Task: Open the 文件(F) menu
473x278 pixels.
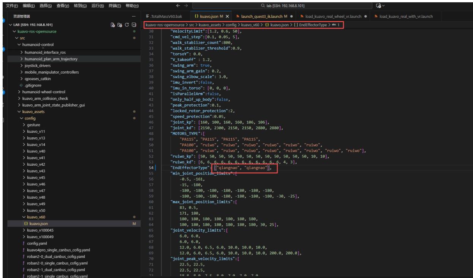Action: click(x=12, y=5)
